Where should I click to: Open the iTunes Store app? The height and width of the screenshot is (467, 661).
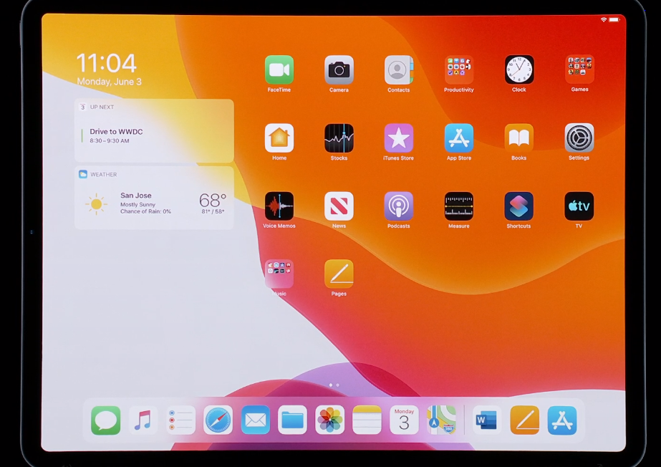tap(399, 138)
